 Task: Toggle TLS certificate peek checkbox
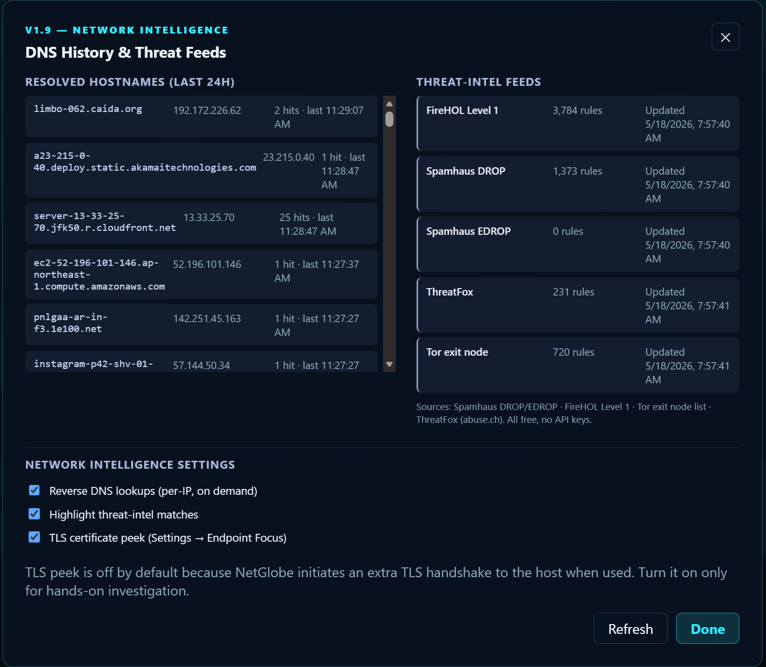click(34, 537)
